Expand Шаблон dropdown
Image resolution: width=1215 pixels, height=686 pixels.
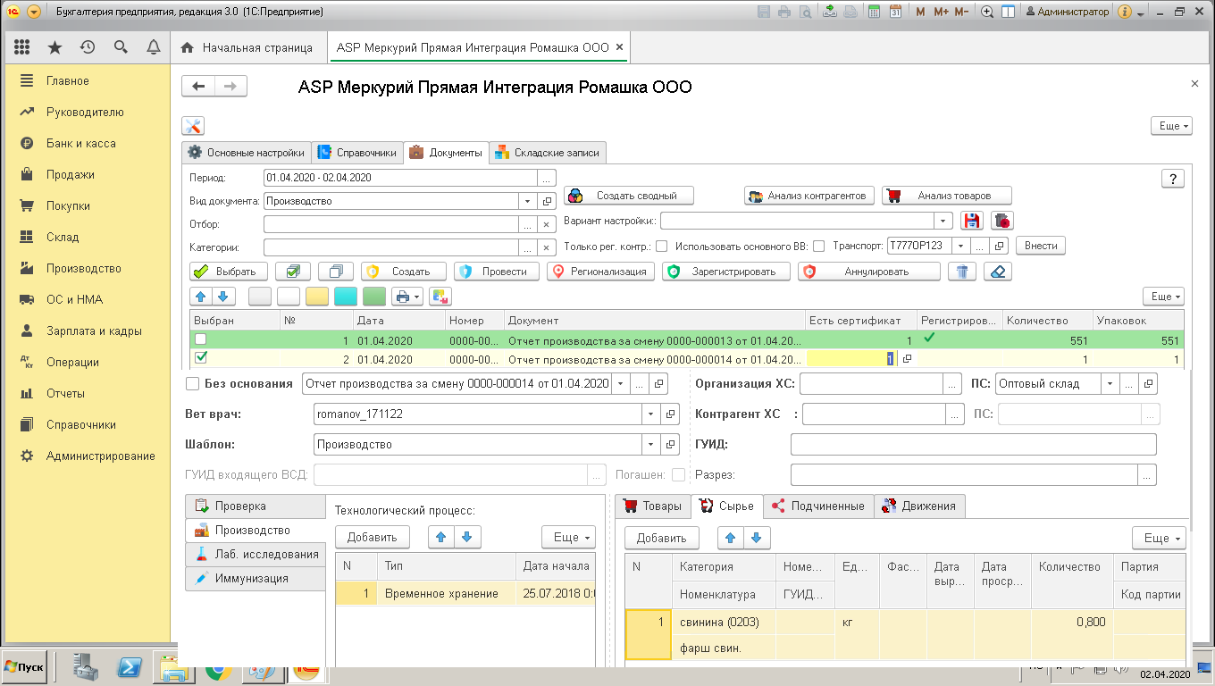649,444
